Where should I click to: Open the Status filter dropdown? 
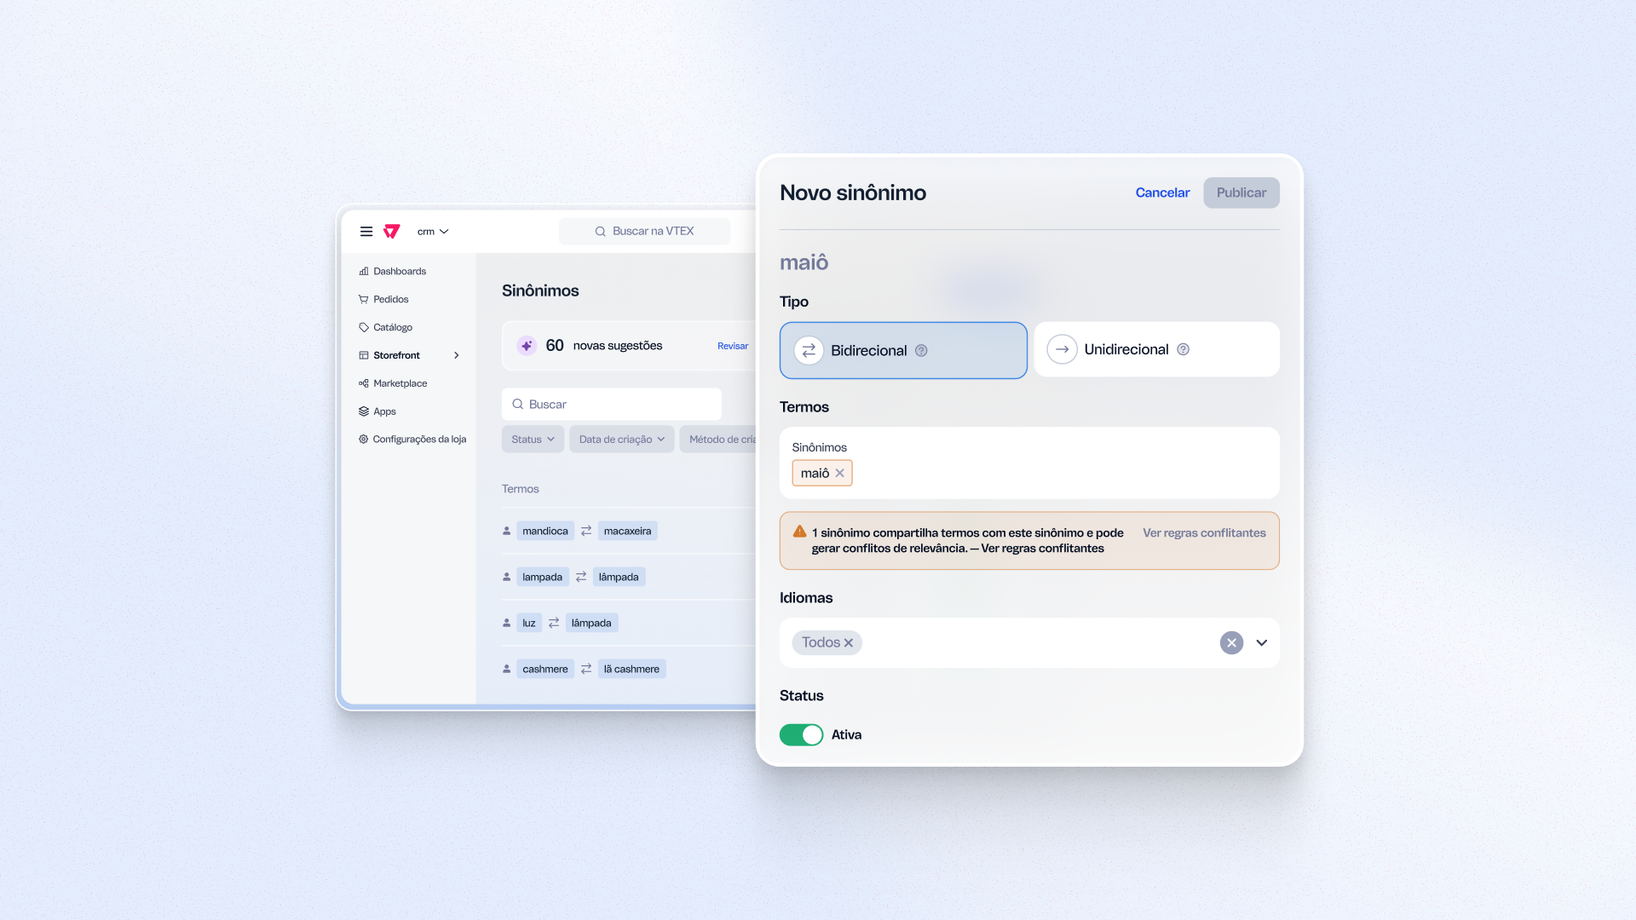tap(533, 440)
